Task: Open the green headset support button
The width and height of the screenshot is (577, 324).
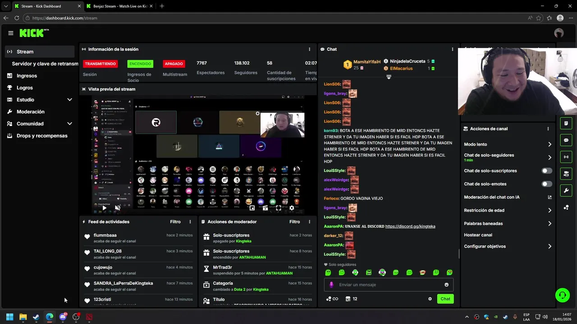Action: tap(563, 295)
